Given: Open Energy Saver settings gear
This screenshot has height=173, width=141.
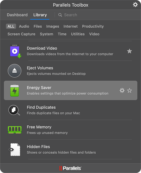Looking at the screenshot, I should [x=122, y=91].
